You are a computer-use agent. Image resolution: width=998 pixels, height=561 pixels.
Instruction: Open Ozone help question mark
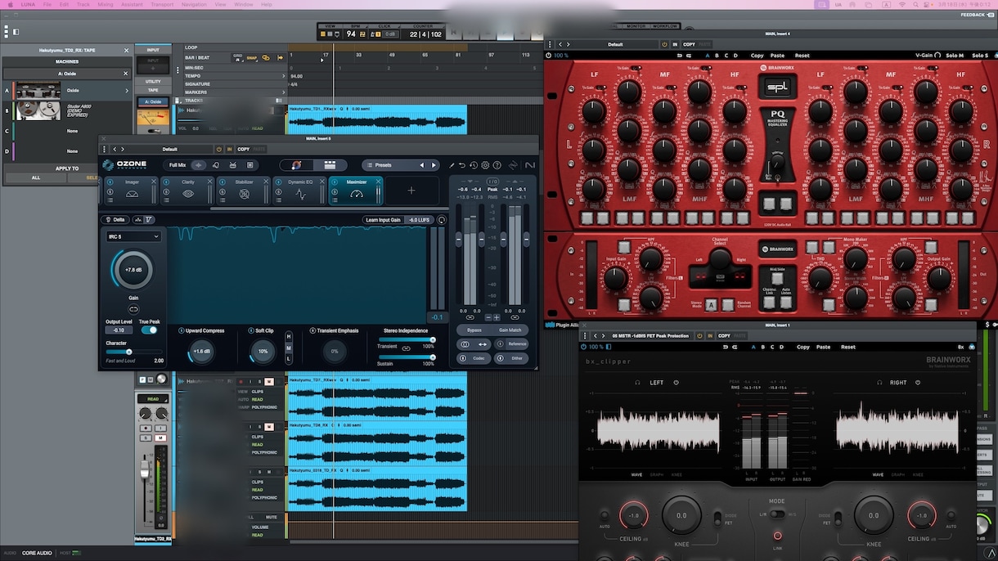pos(497,165)
